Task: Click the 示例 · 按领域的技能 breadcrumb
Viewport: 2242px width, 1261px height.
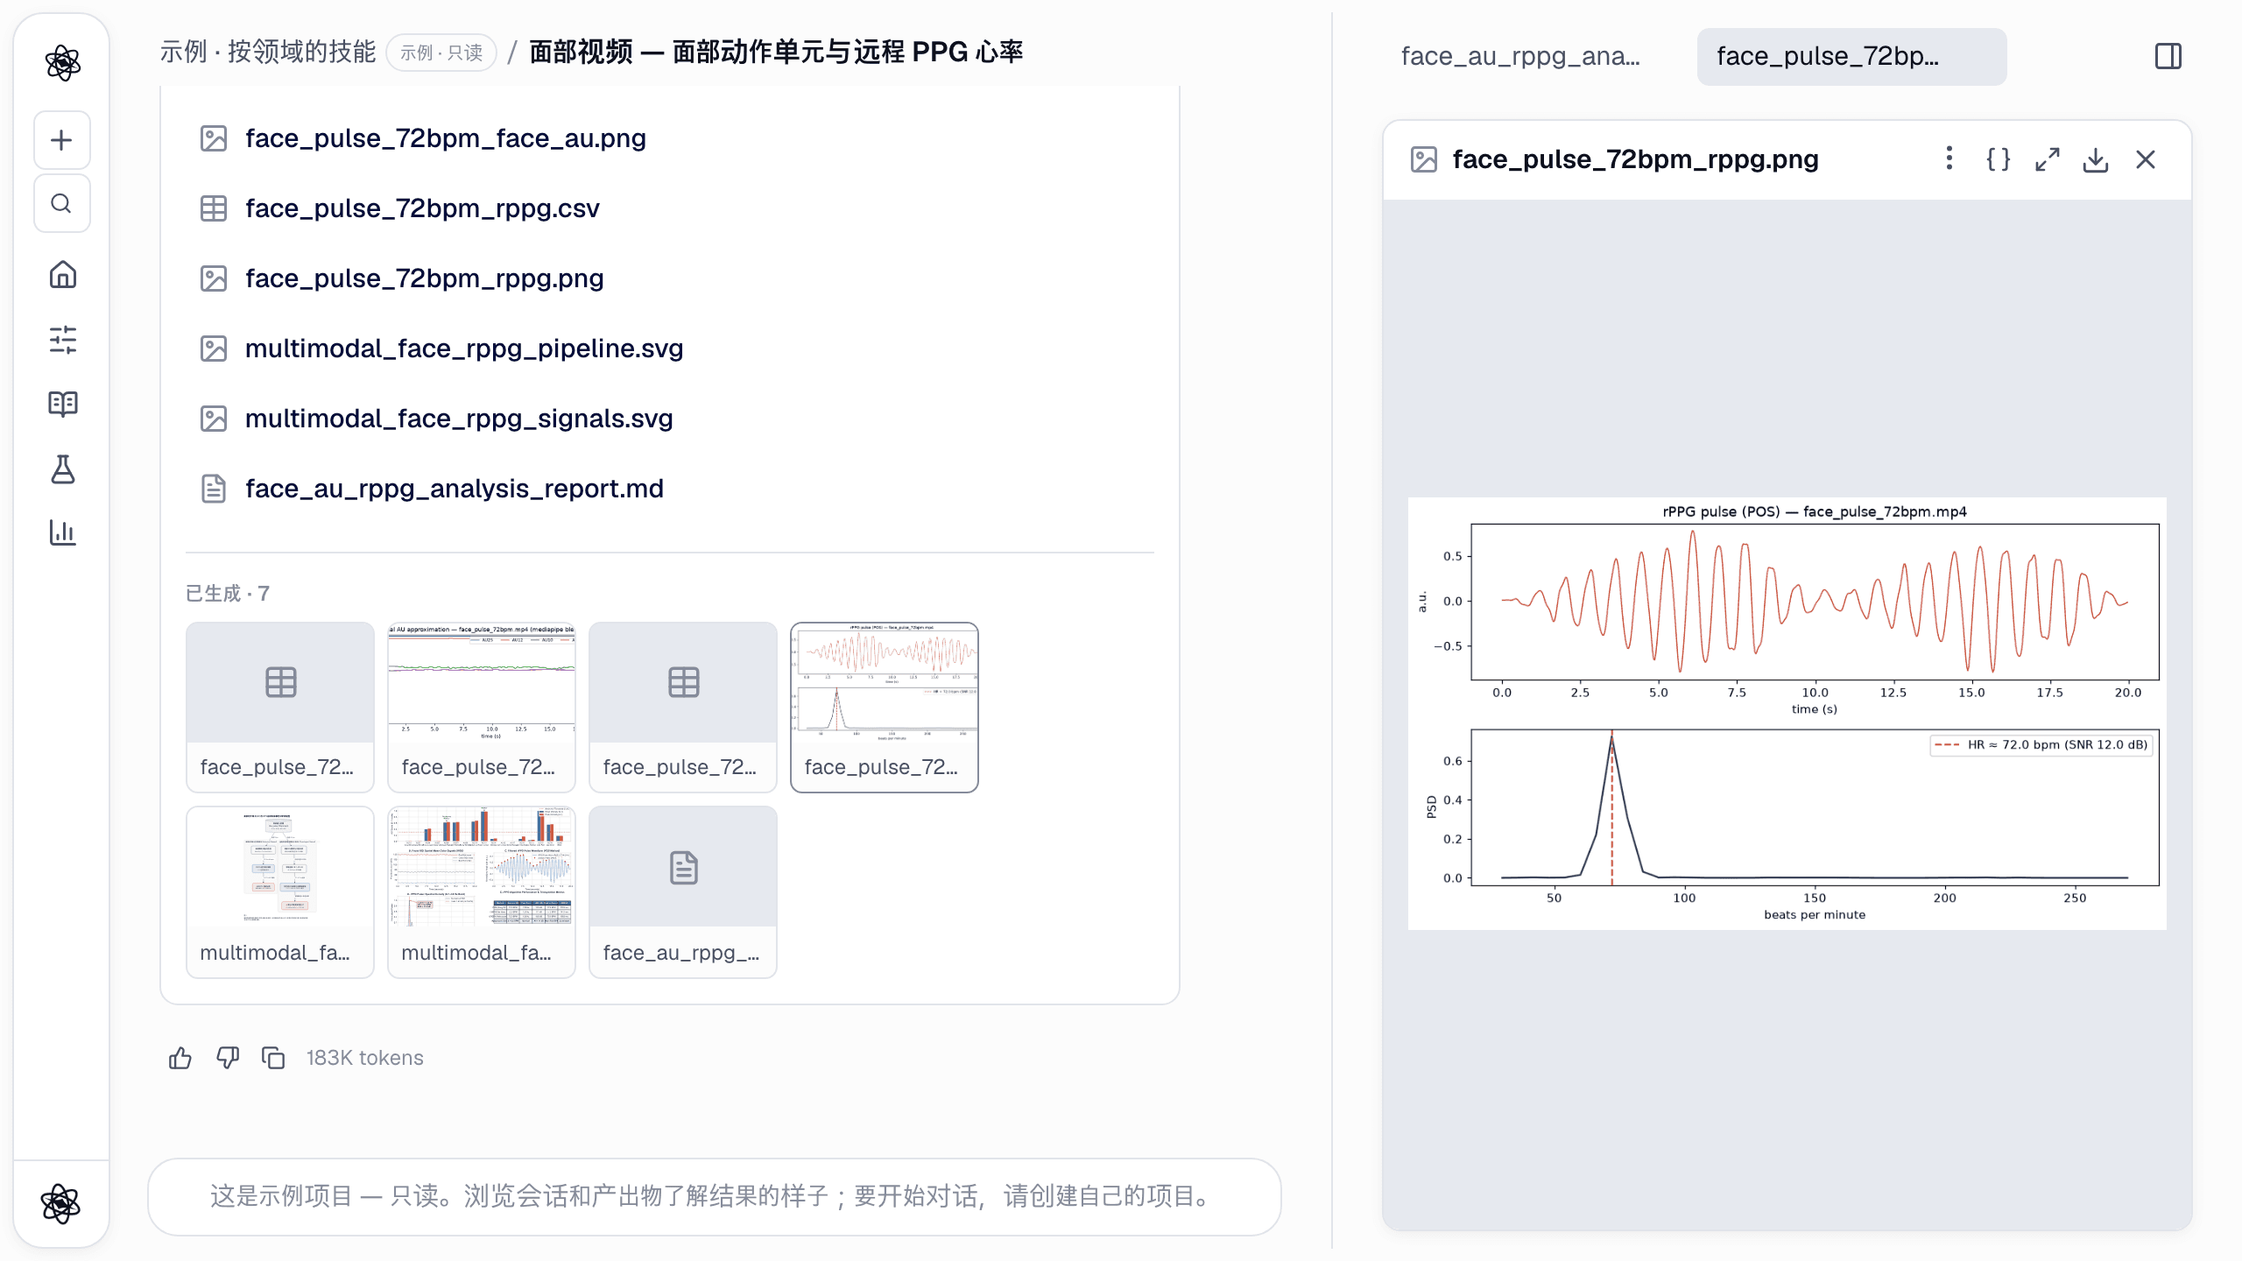Action: tap(268, 53)
